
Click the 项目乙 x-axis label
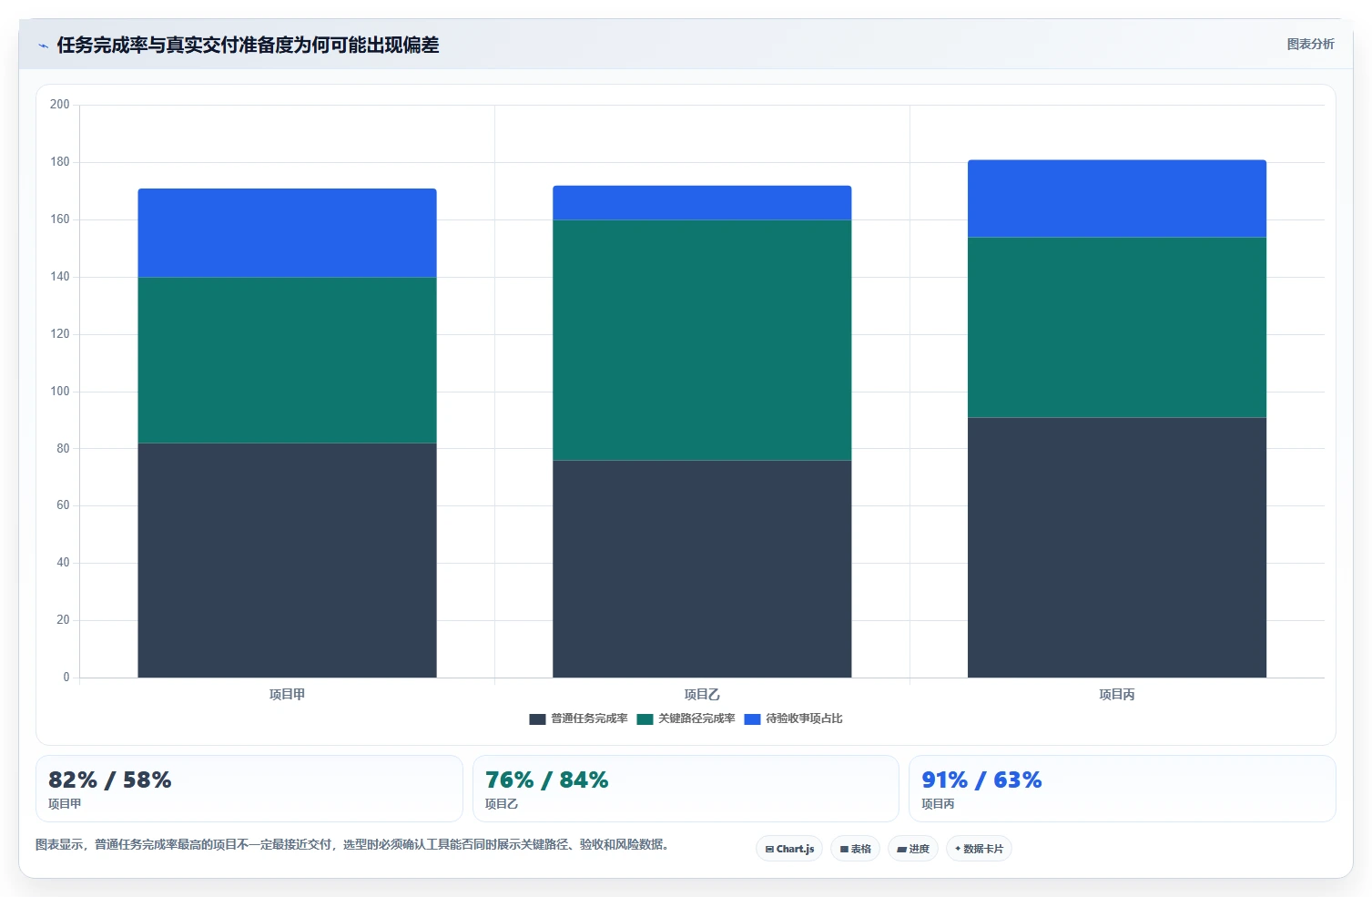click(x=702, y=694)
